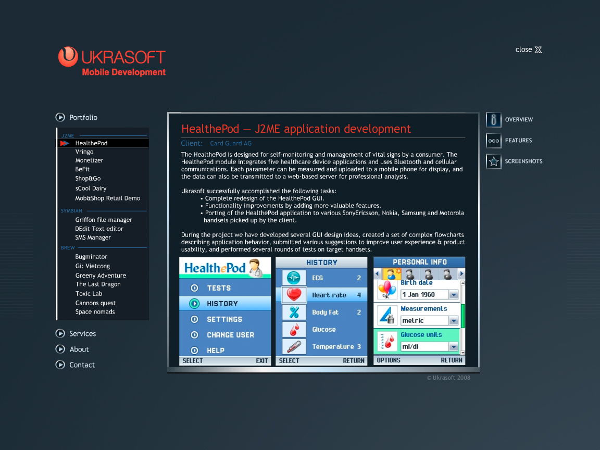The image size is (600, 450).
Task: Open the Griffon file manager entry
Action: [104, 220]
